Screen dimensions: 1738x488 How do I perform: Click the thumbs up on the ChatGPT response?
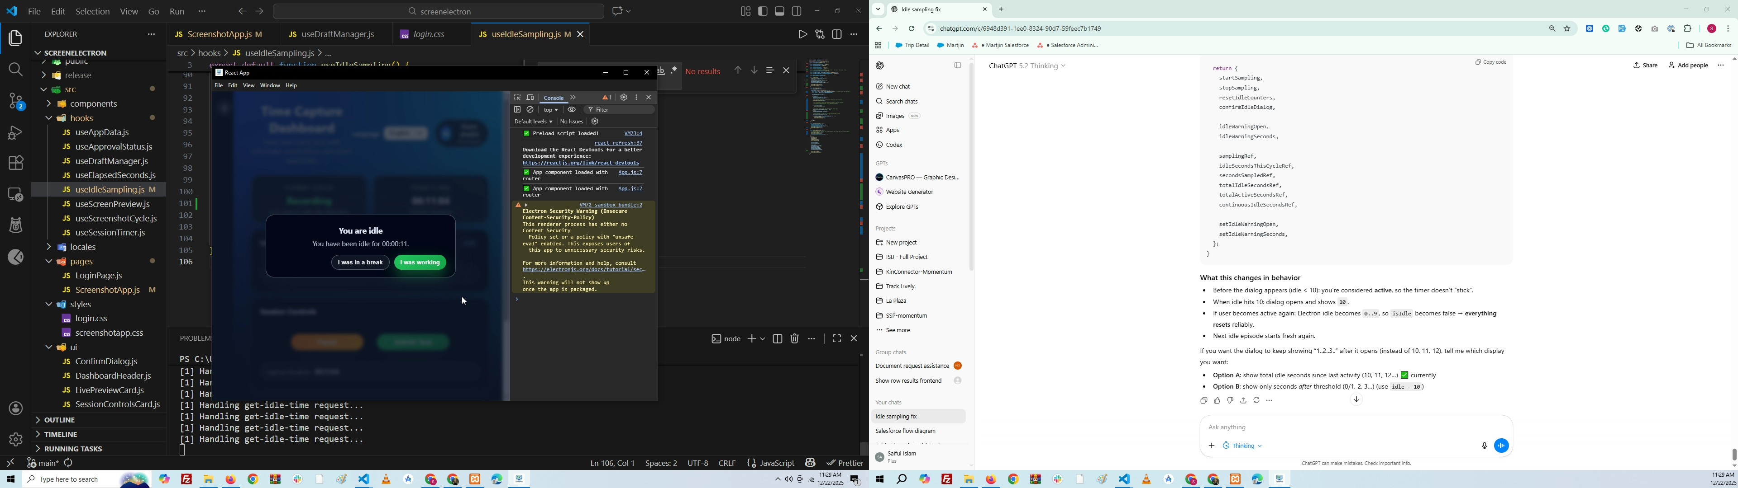pos(1217,400)
